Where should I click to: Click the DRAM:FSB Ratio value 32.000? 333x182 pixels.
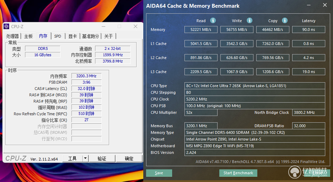308,126
